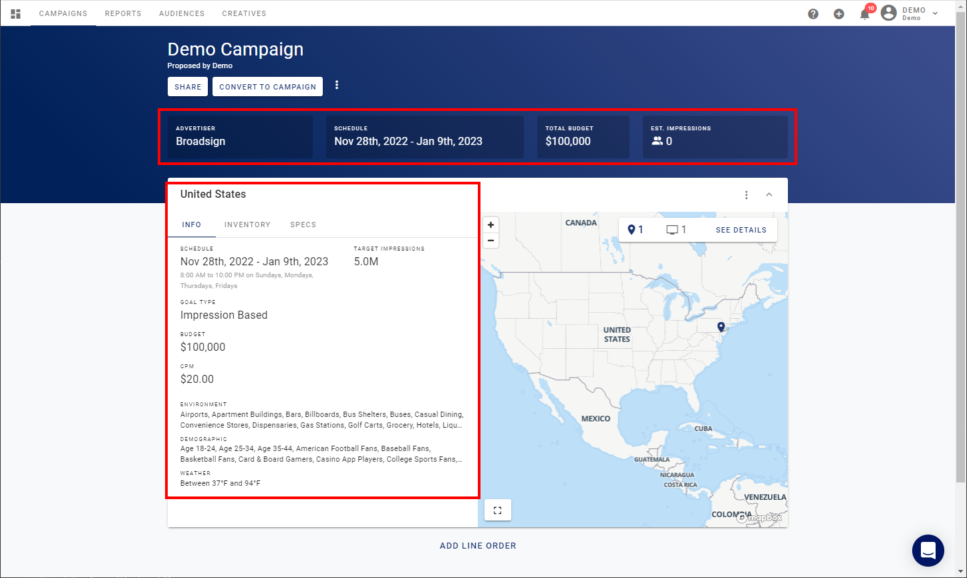Zoom in on the map
The width and height of the screenshot is (967, 578).
[491, 225]
